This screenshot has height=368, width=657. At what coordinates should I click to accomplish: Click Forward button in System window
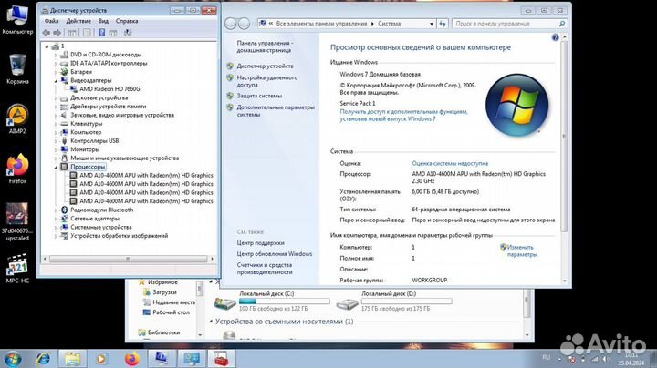pyautogui.click(x=245, y=24)
